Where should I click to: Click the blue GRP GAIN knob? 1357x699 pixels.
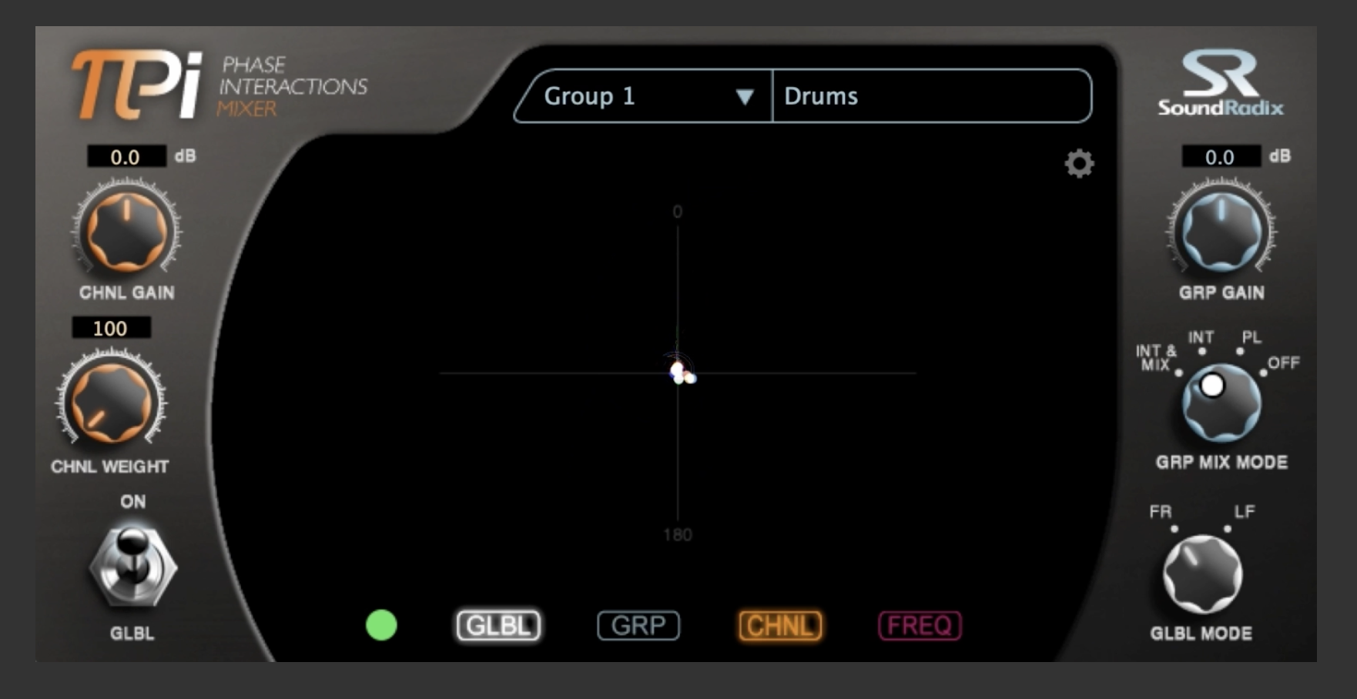(1221, 229)
